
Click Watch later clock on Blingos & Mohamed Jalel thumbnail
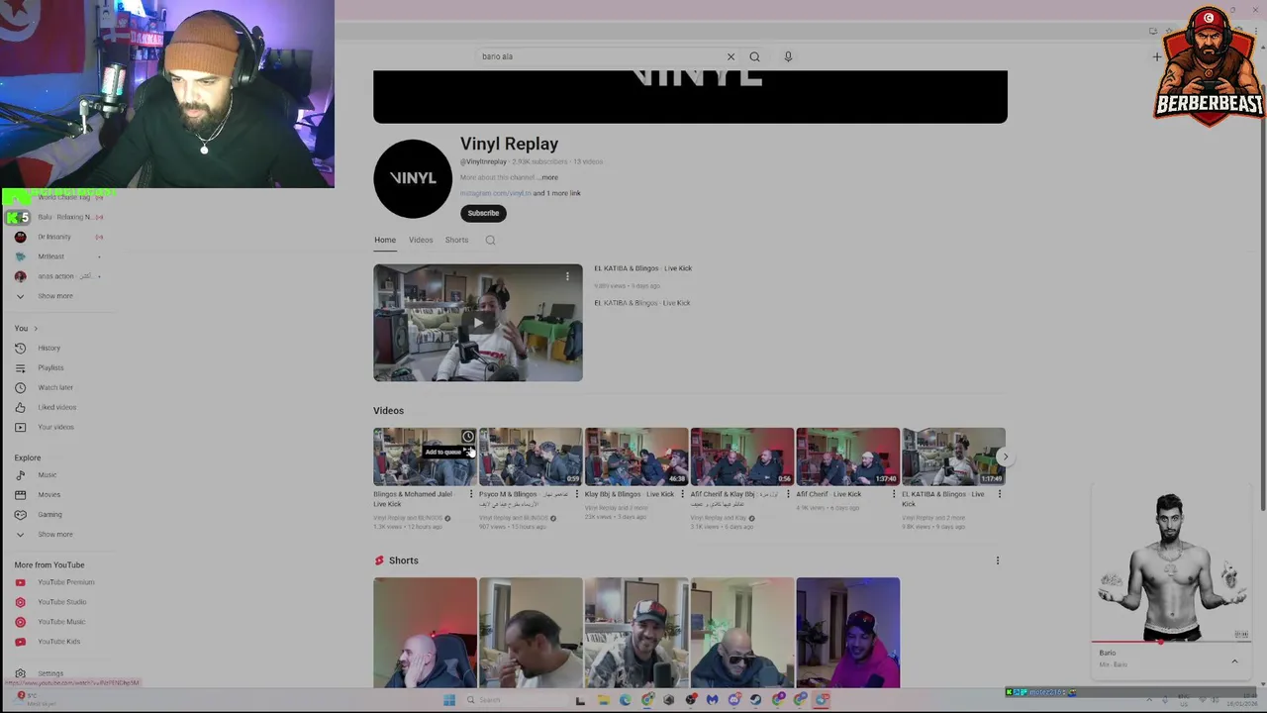[x=468, y=437]
